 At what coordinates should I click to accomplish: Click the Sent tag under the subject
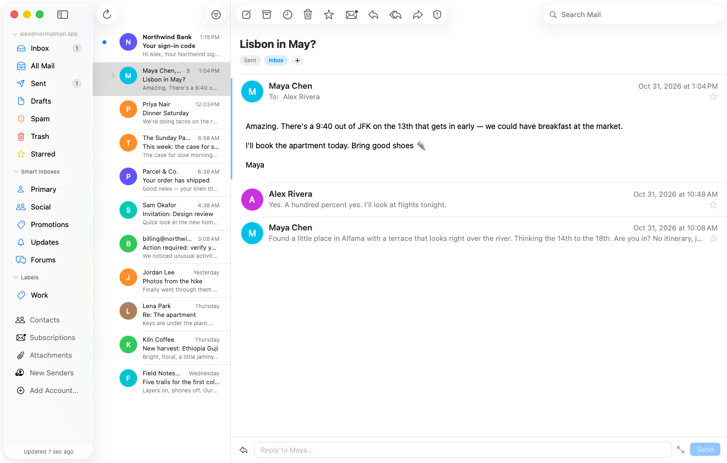[x=250, y=61]
